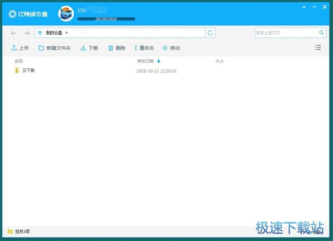Toggle sort arrow on 修改日期 column
This screenshot has width=333, height=241.
pos(159,61)
